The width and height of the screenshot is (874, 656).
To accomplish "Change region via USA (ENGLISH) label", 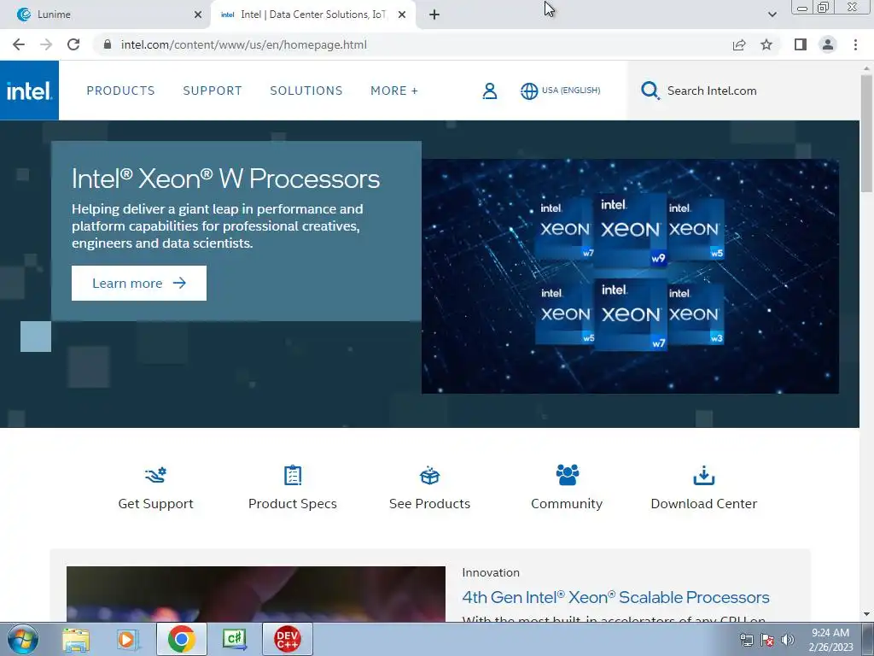I will click(571, 91).
